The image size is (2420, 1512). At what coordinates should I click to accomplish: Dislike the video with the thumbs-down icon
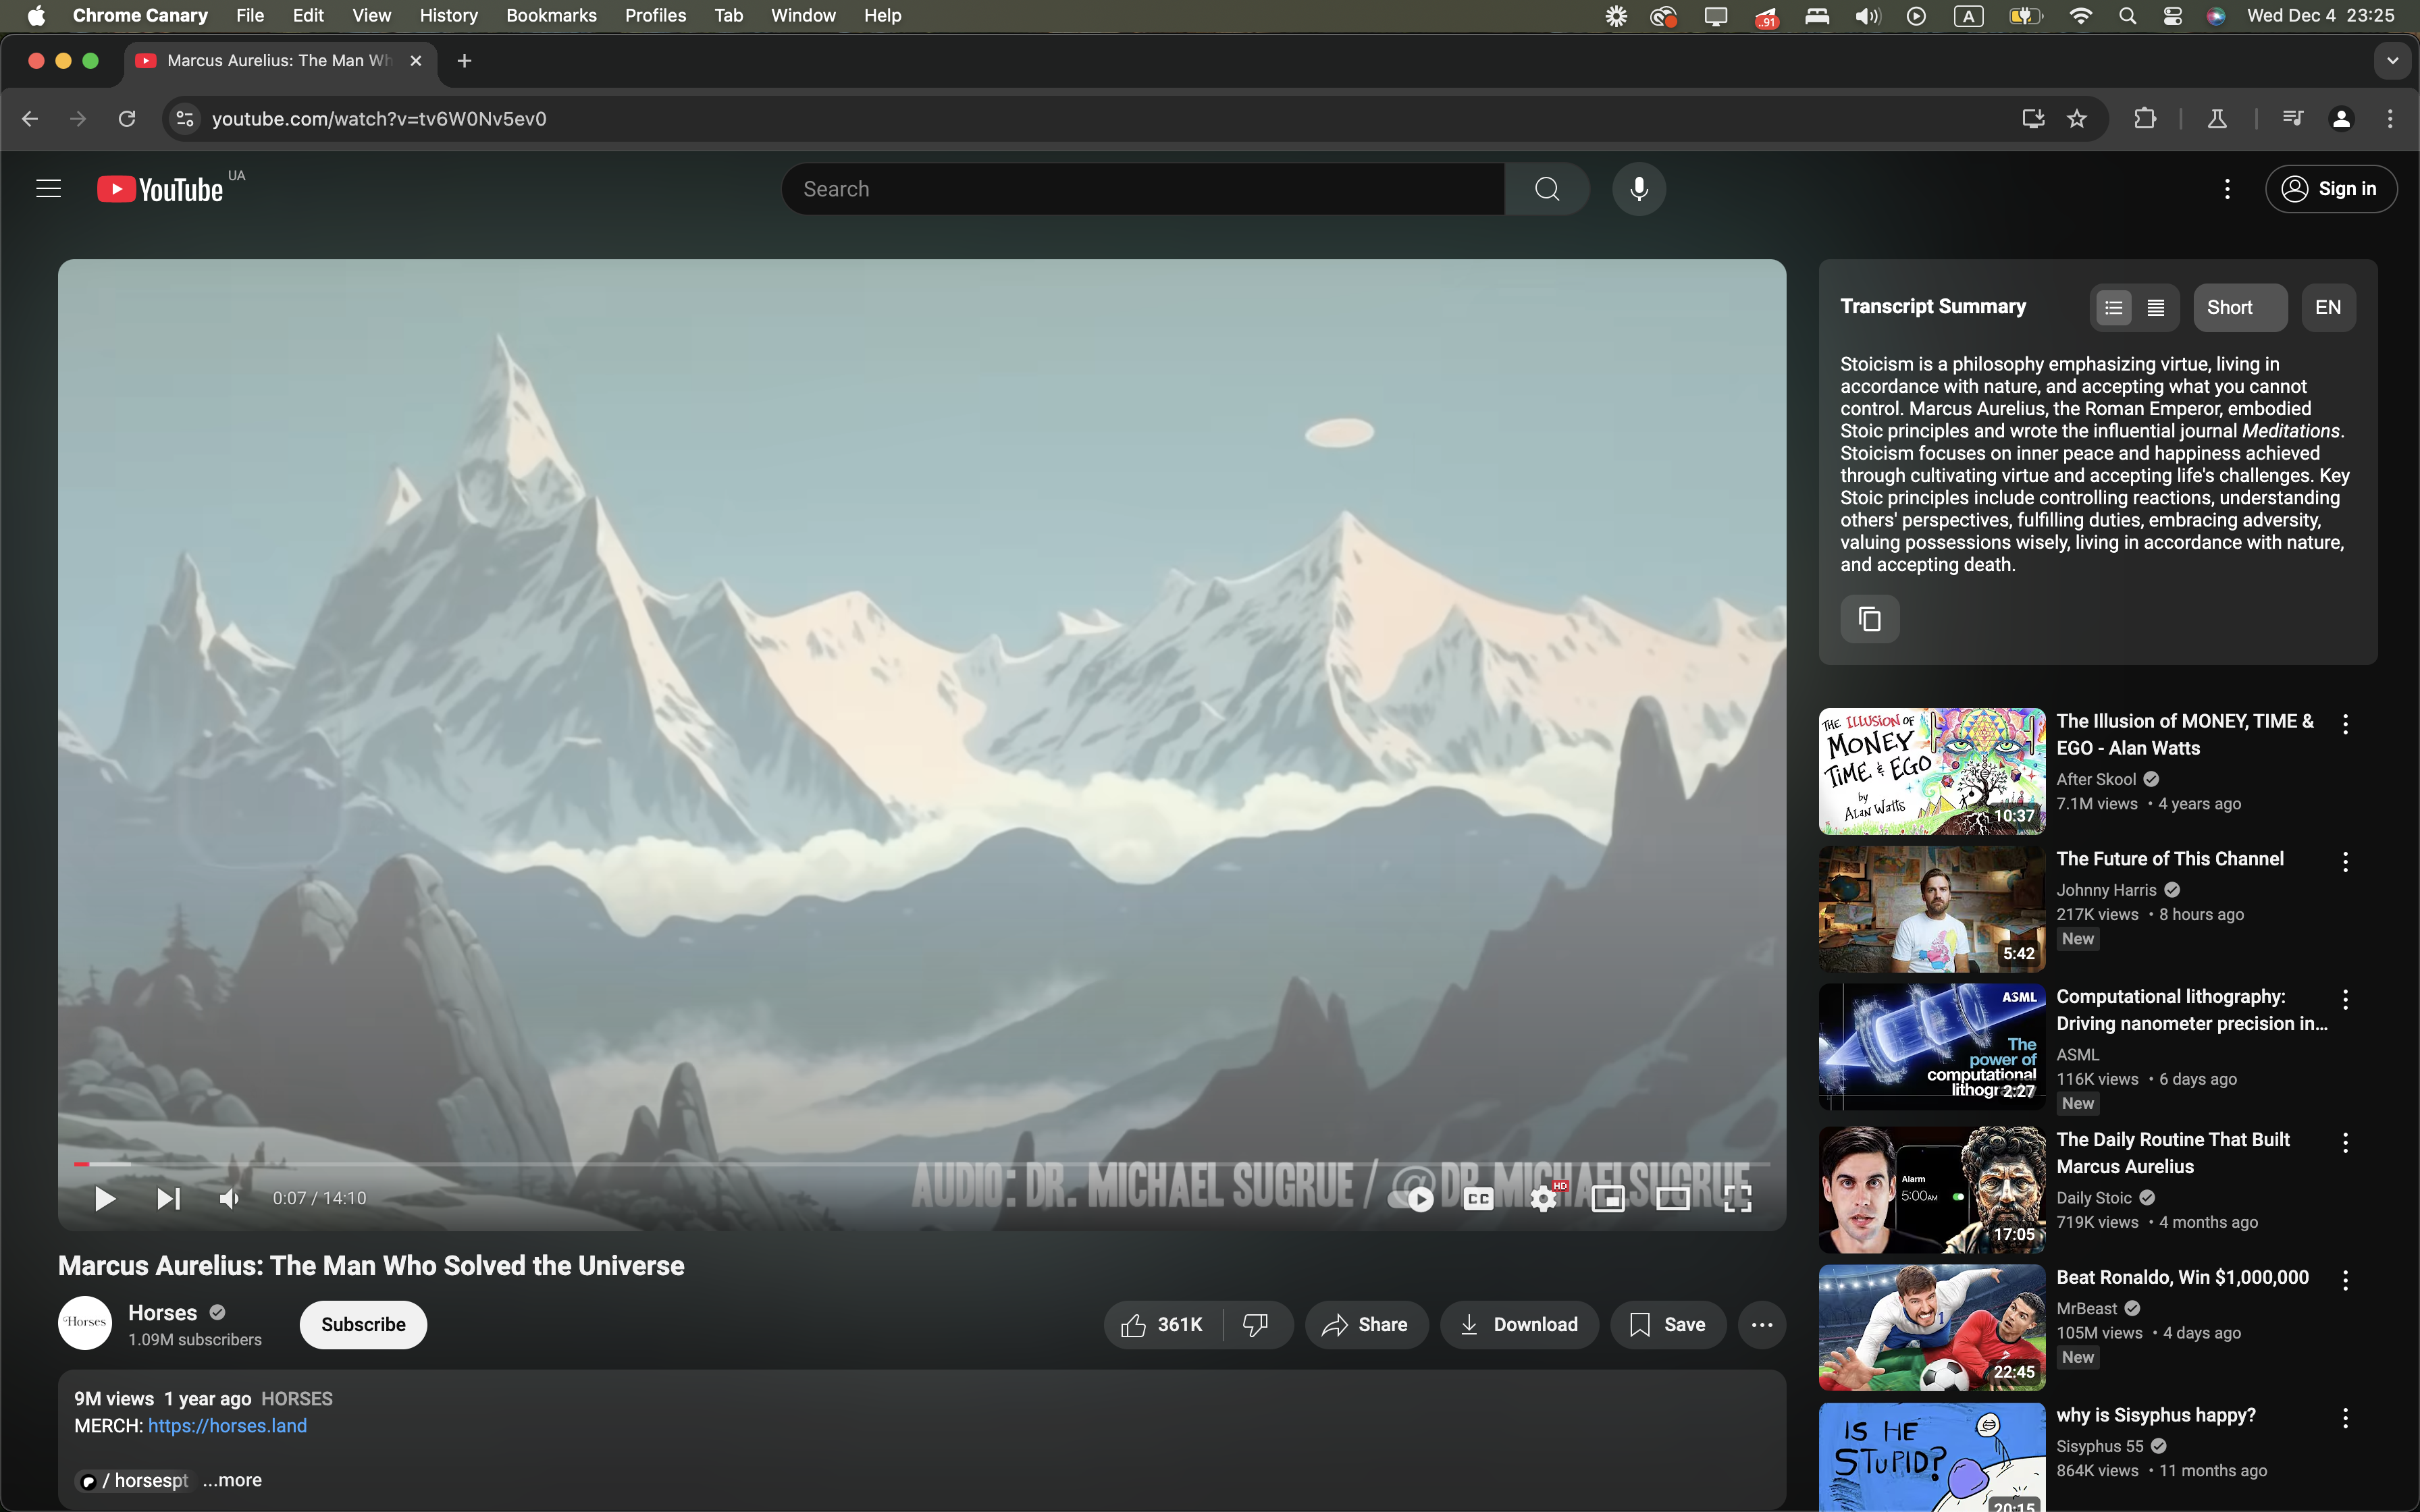(x=1256, y=1325)
